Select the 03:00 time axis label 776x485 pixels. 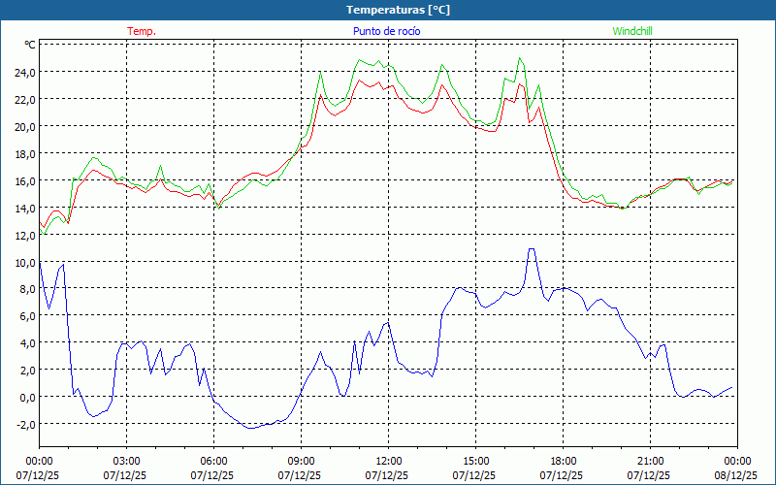tap(126, 461)
